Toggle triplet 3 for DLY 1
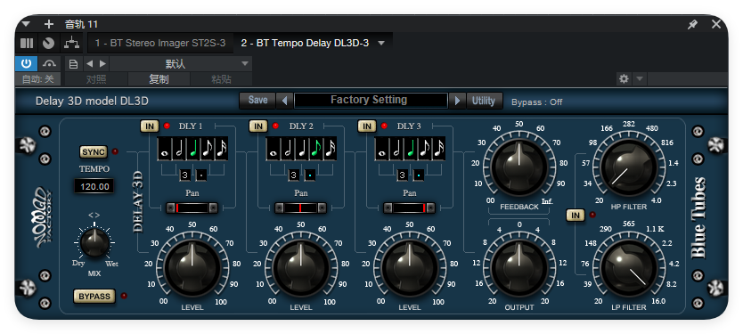Viewport: 743px width, 334px height. coord(185,175)
